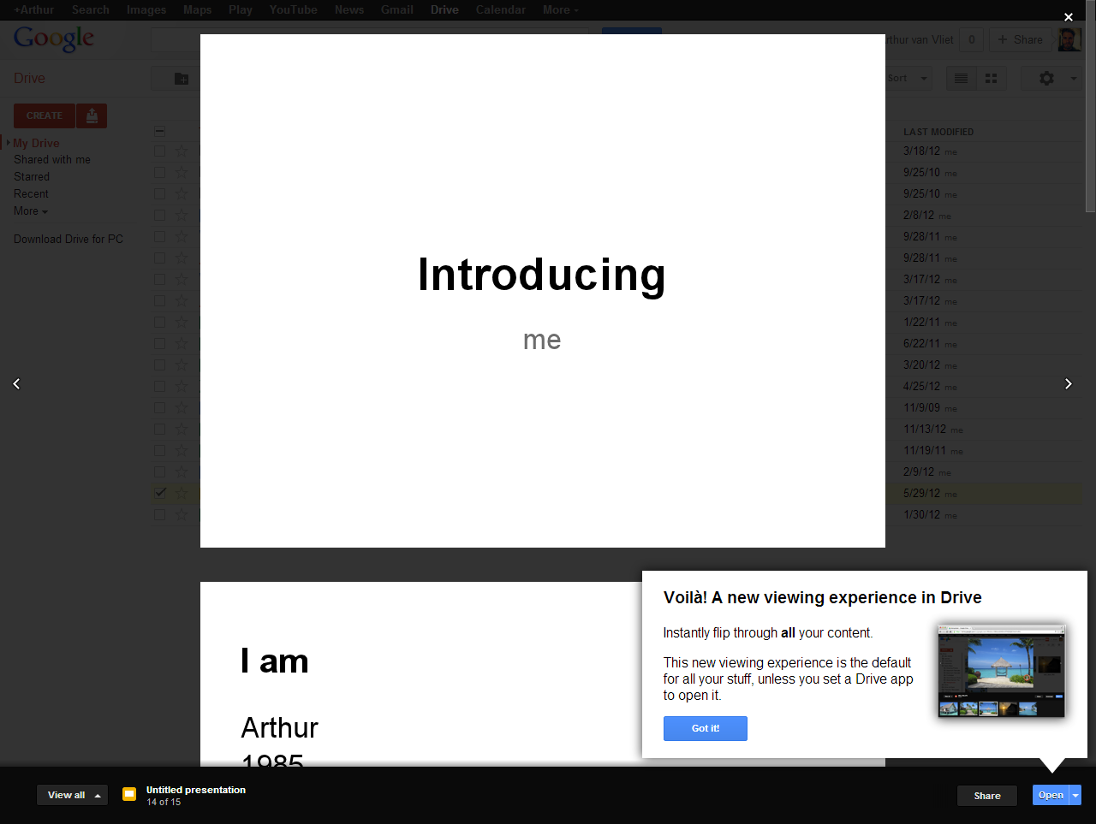1096x824 pixels.
Task: Dismiss the tooltip with Got it!
Action: (706, 728)
